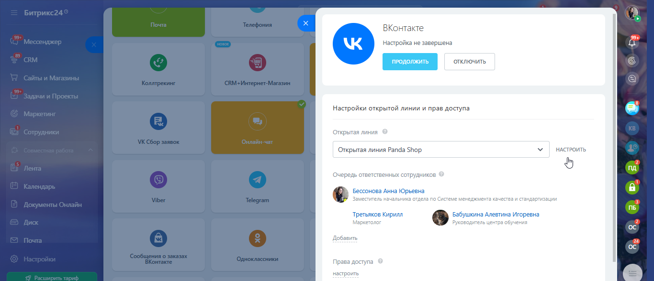Image resolution: width=654 pixels, height=281 pixels.
Task: Open chat bubble with badge 8
Action: pyautogui.click(x=632, y=108)
